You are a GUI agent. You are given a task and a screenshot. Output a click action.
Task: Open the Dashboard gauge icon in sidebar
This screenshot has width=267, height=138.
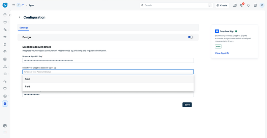5,15
